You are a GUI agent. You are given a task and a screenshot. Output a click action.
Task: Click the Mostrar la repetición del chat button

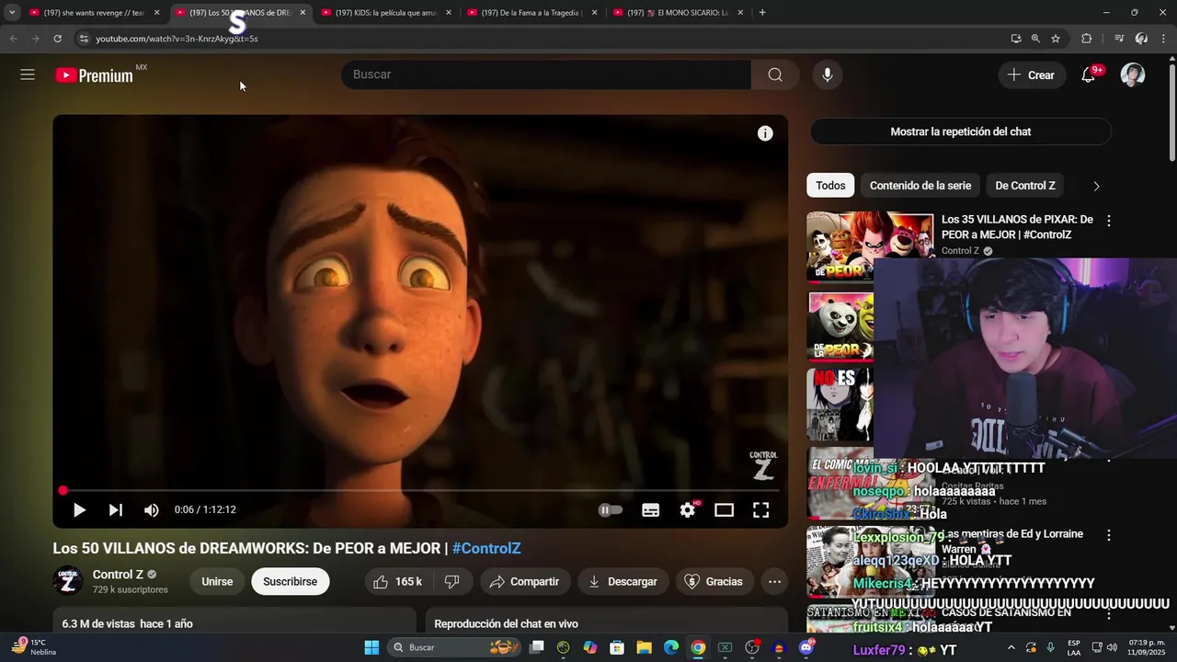(x=960, y=131)
